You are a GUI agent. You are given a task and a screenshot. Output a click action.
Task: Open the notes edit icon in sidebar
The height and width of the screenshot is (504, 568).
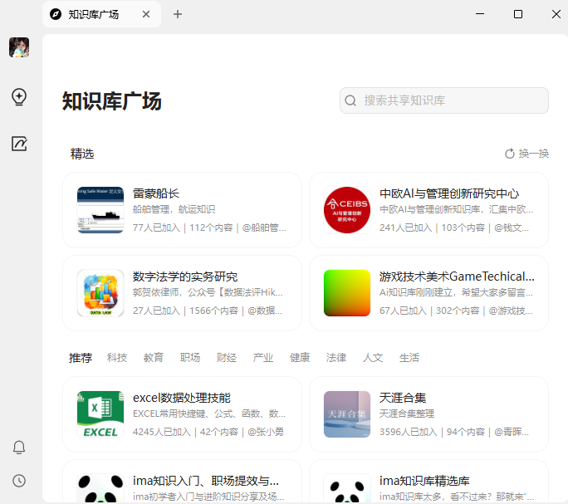tap(19, 144)
